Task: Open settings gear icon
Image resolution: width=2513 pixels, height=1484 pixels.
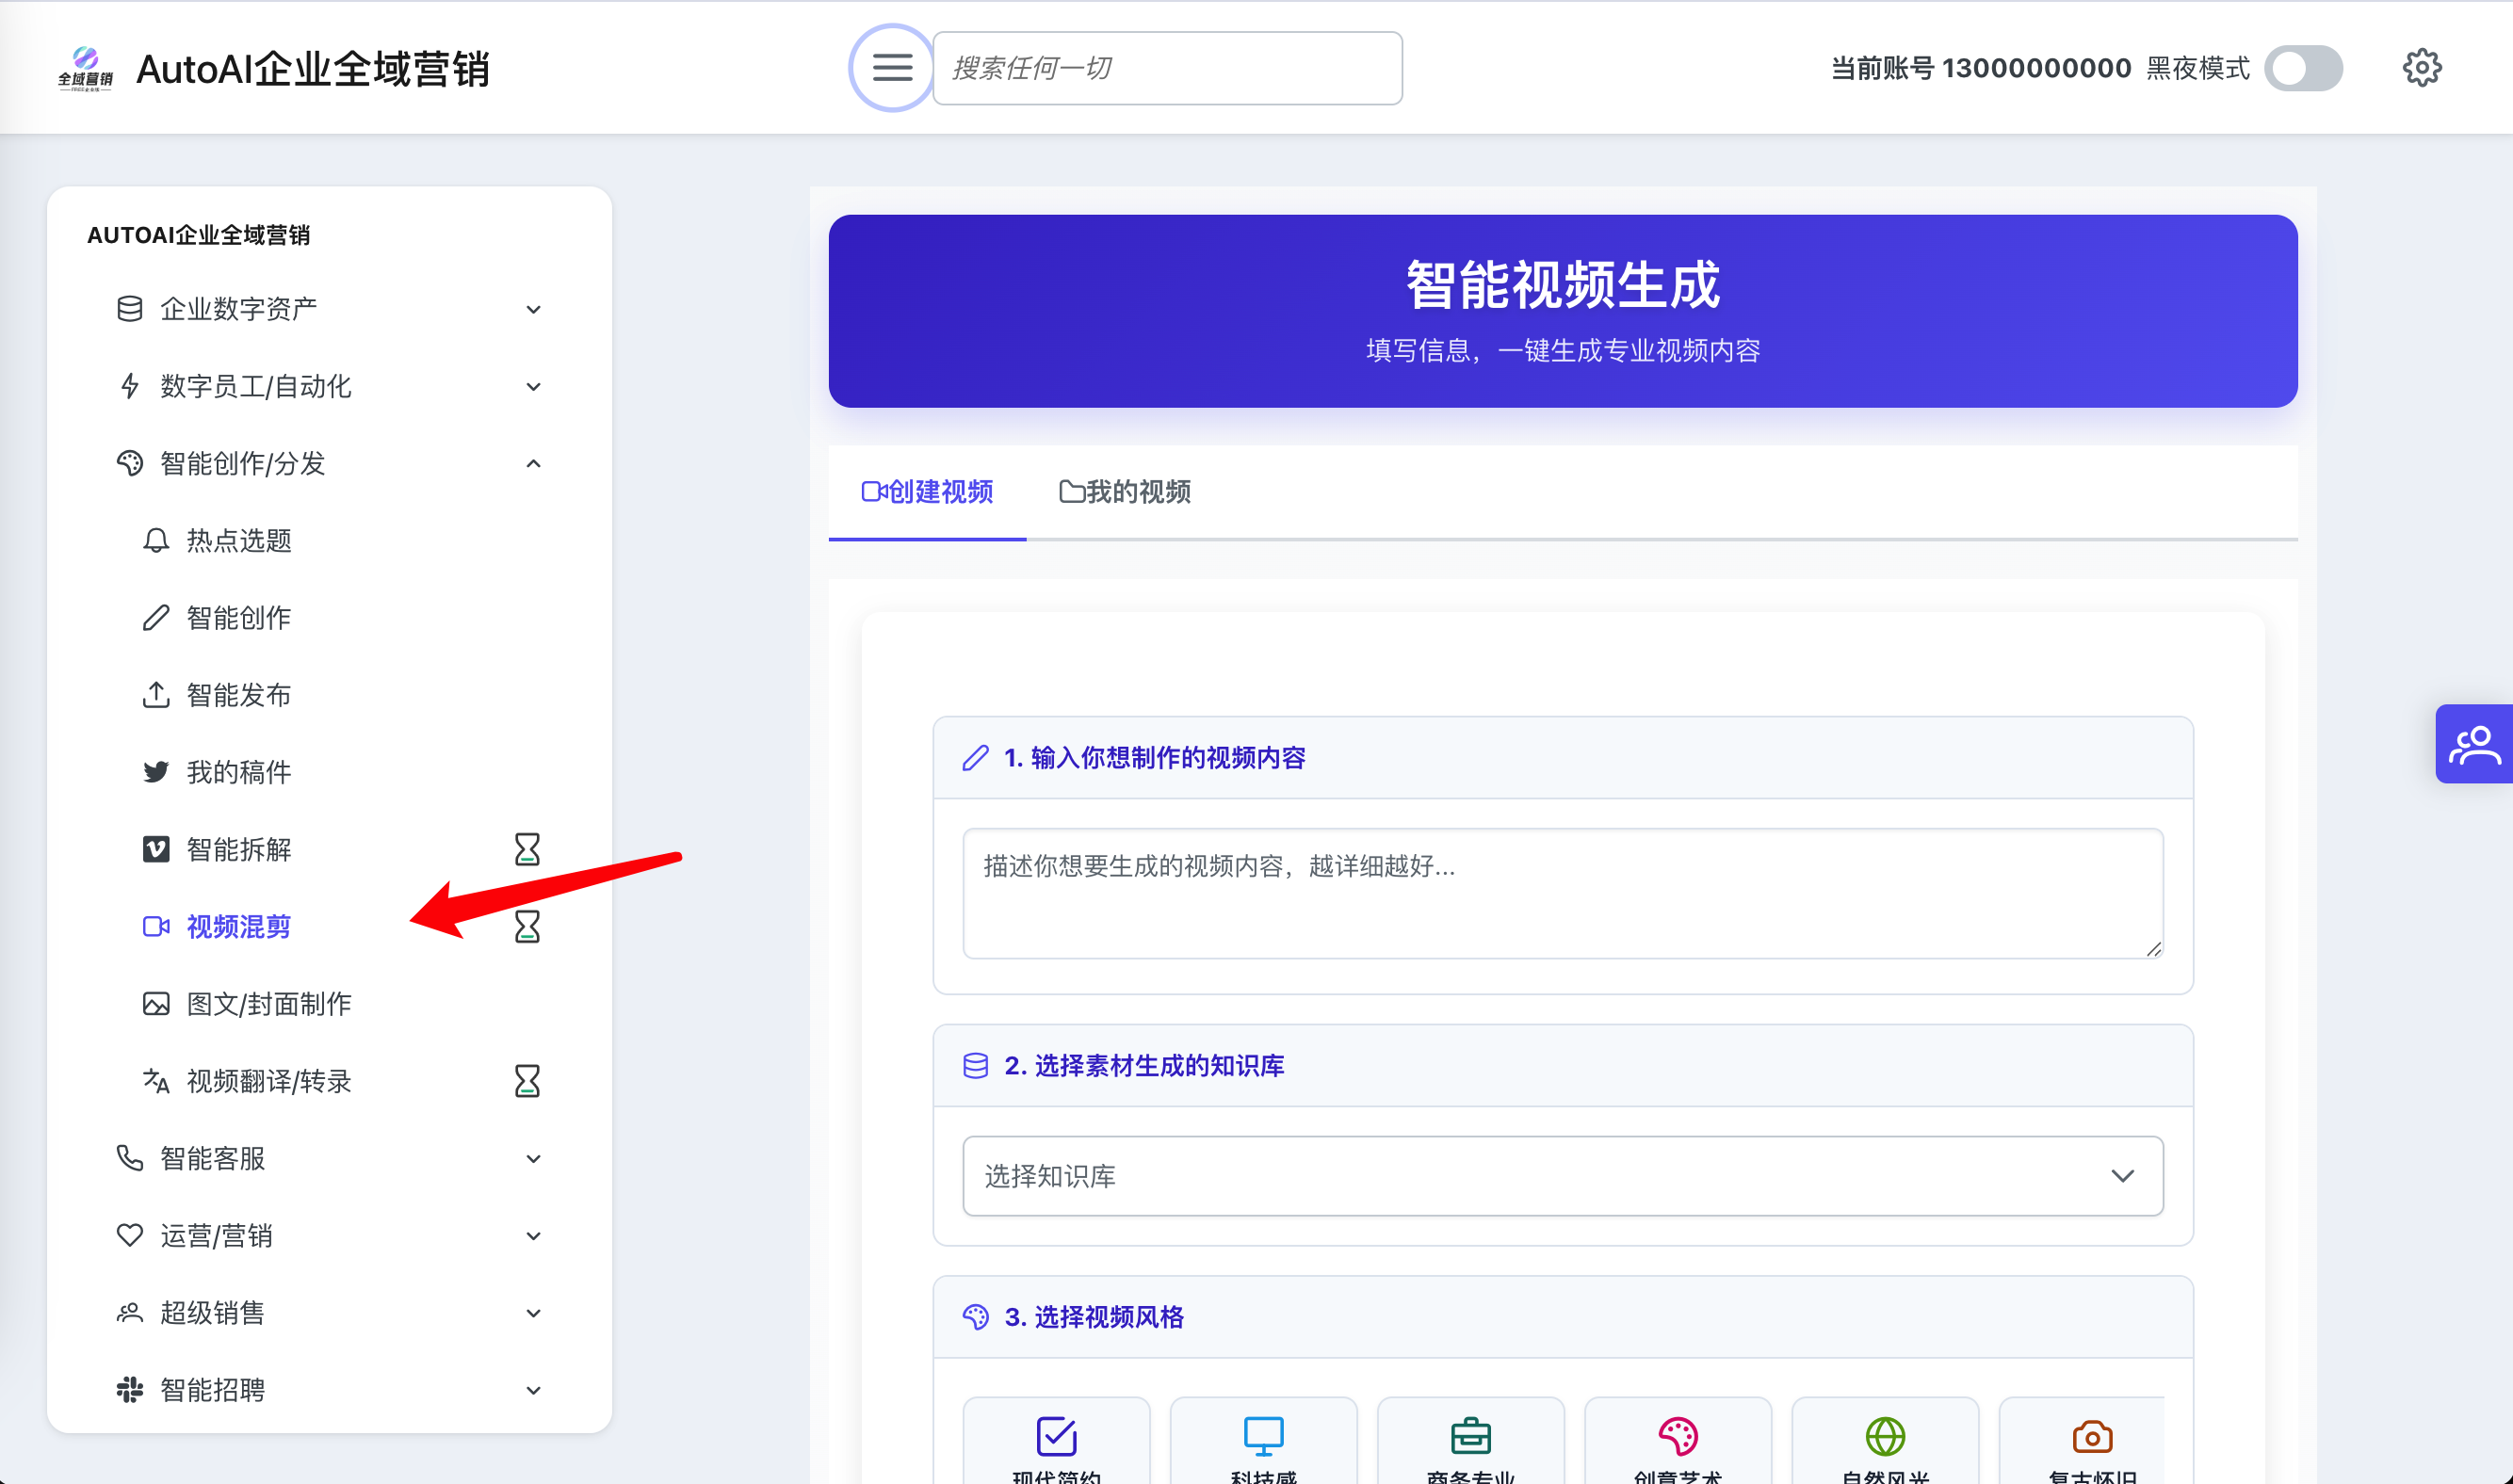Action: pyautogui.click(x=2422, y=68)
